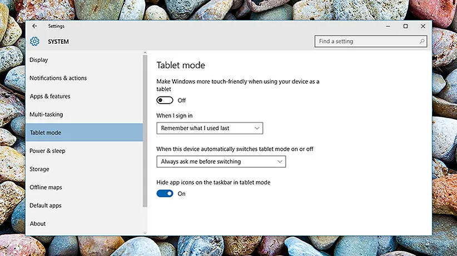Open Multi-tasking settings
This screenshot has height=256, width=457.
click(46, 115)
